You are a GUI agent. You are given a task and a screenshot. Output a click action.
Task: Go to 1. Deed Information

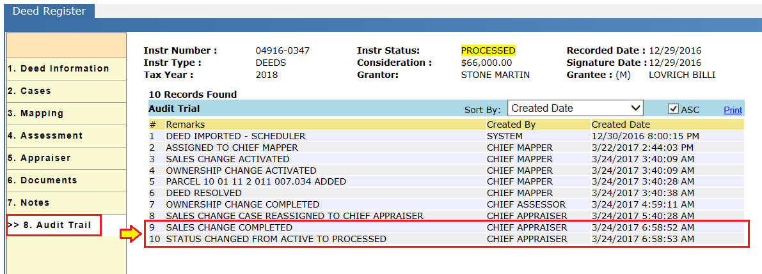[x=66, y=69]
